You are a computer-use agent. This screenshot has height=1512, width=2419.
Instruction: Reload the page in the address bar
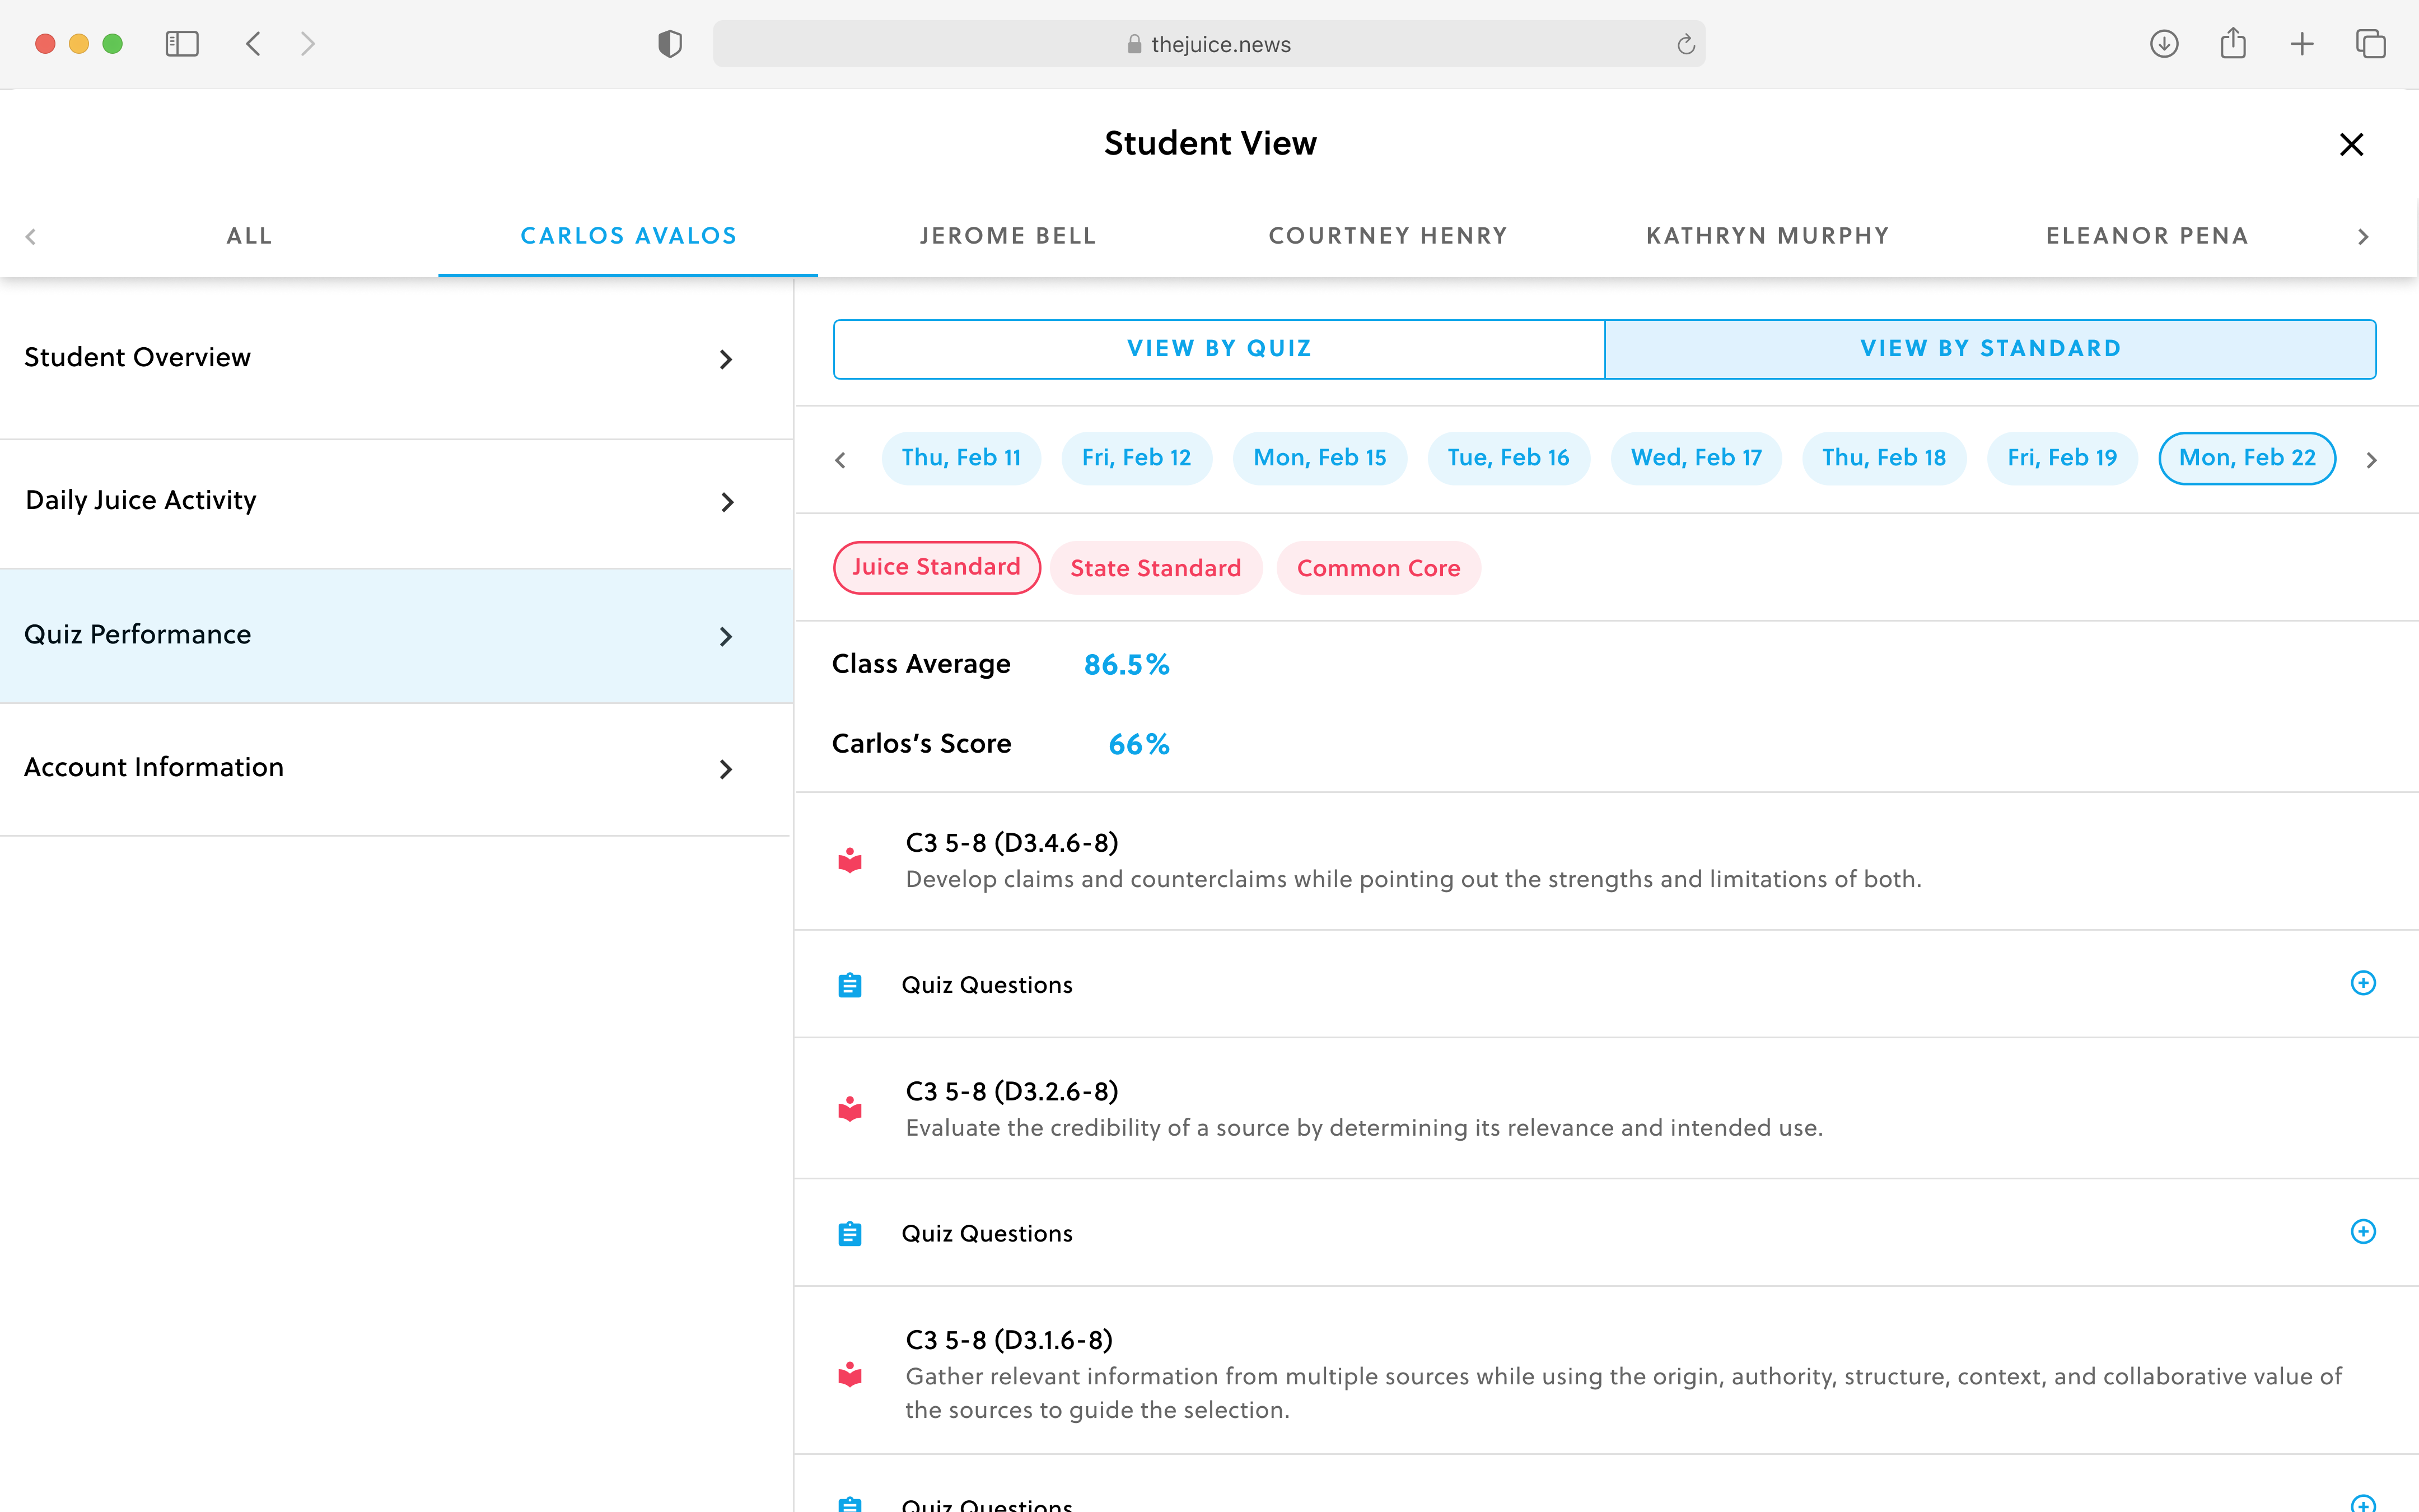tap(1685, 44)
